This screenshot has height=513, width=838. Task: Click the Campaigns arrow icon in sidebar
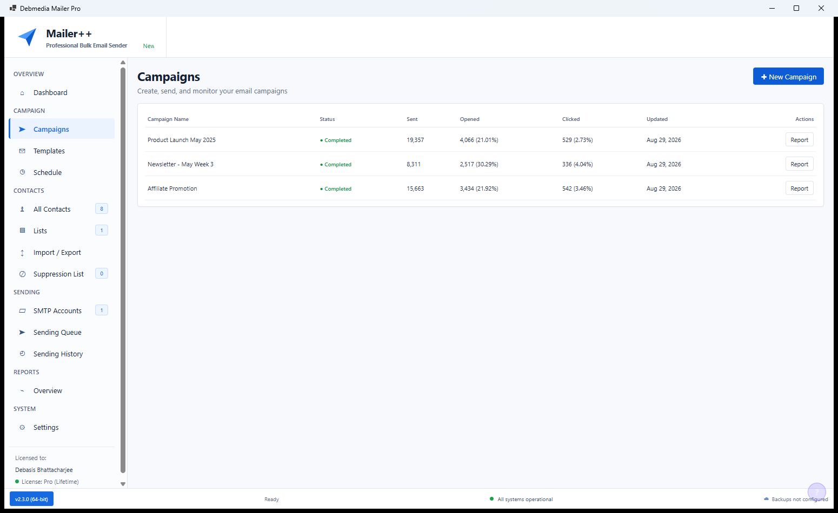click(22, 130)
